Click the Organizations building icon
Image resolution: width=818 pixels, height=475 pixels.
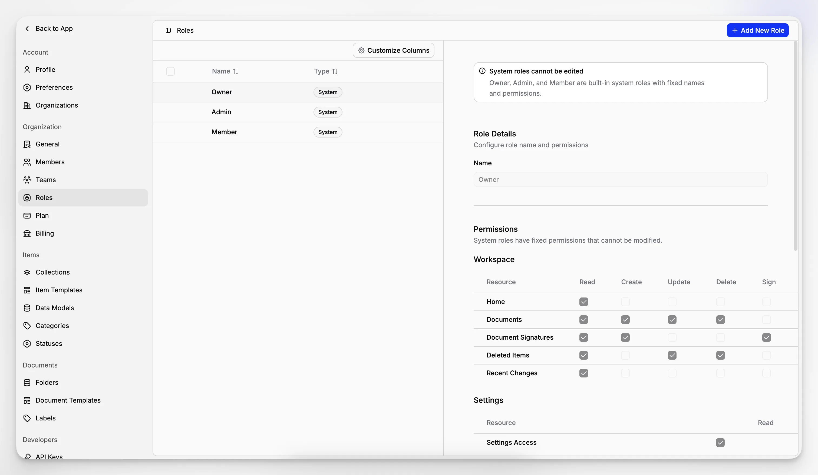(x=27, y=105)
